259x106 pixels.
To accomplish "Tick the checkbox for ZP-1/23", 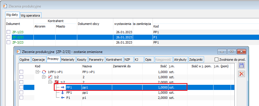I will [8, 32].
